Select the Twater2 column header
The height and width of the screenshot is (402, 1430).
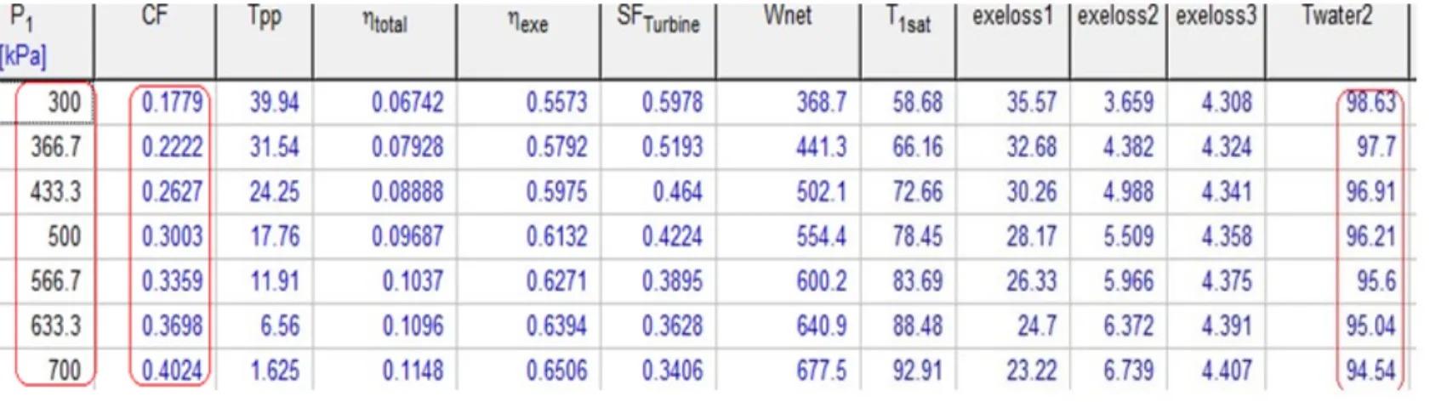point(1337,40)
